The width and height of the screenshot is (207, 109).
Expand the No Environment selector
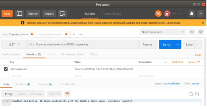(x=163, y=32)
